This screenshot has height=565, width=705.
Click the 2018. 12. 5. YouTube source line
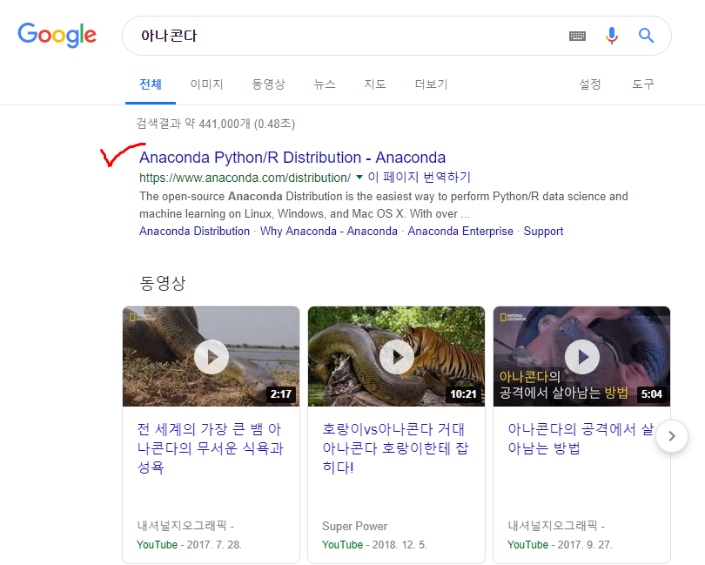click(374, 545)
